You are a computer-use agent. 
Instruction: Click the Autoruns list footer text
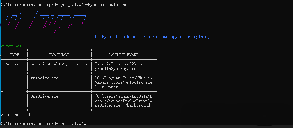coord(16,114)
